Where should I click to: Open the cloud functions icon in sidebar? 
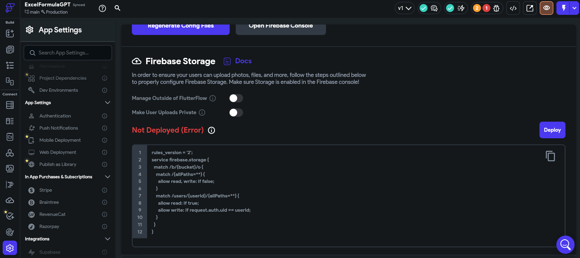click(10, 200)
